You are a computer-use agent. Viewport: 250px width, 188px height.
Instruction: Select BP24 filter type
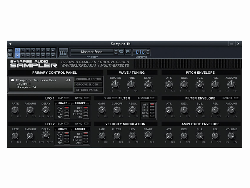pos(152,113)
